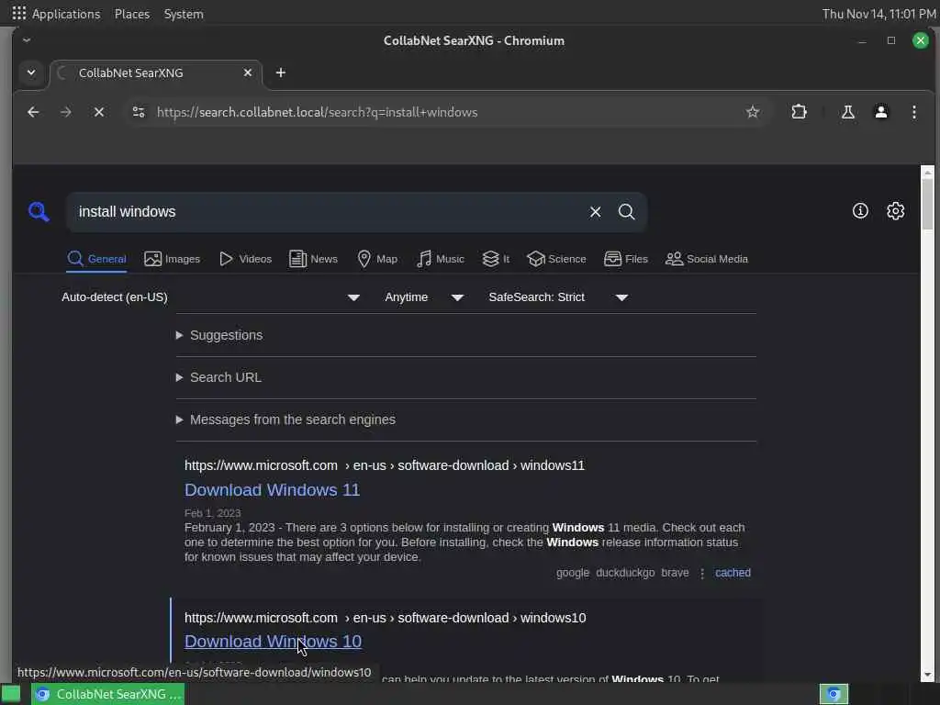The image size is (940, 705).
Task: Open the Extensions puzzle icon
Action: point(799,112)
